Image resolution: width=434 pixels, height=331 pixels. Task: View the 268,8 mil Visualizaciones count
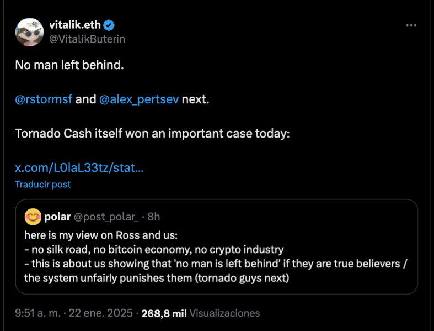(x=200, y=313)
